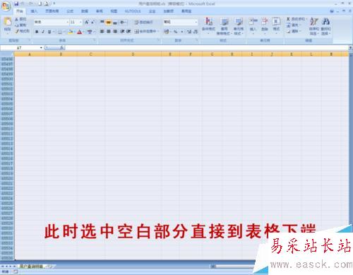
Task: Open Find and Select binoculars icon
Action: 325,22
